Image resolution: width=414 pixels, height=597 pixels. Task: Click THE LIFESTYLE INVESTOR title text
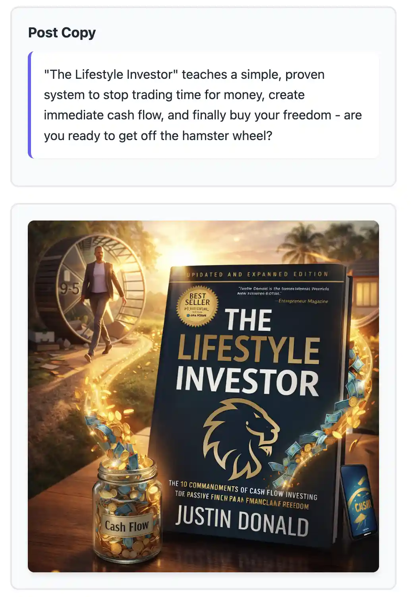pos(248,353)
